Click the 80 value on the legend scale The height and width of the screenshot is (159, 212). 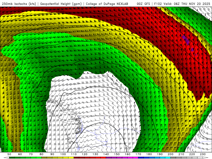click(42, 154)
